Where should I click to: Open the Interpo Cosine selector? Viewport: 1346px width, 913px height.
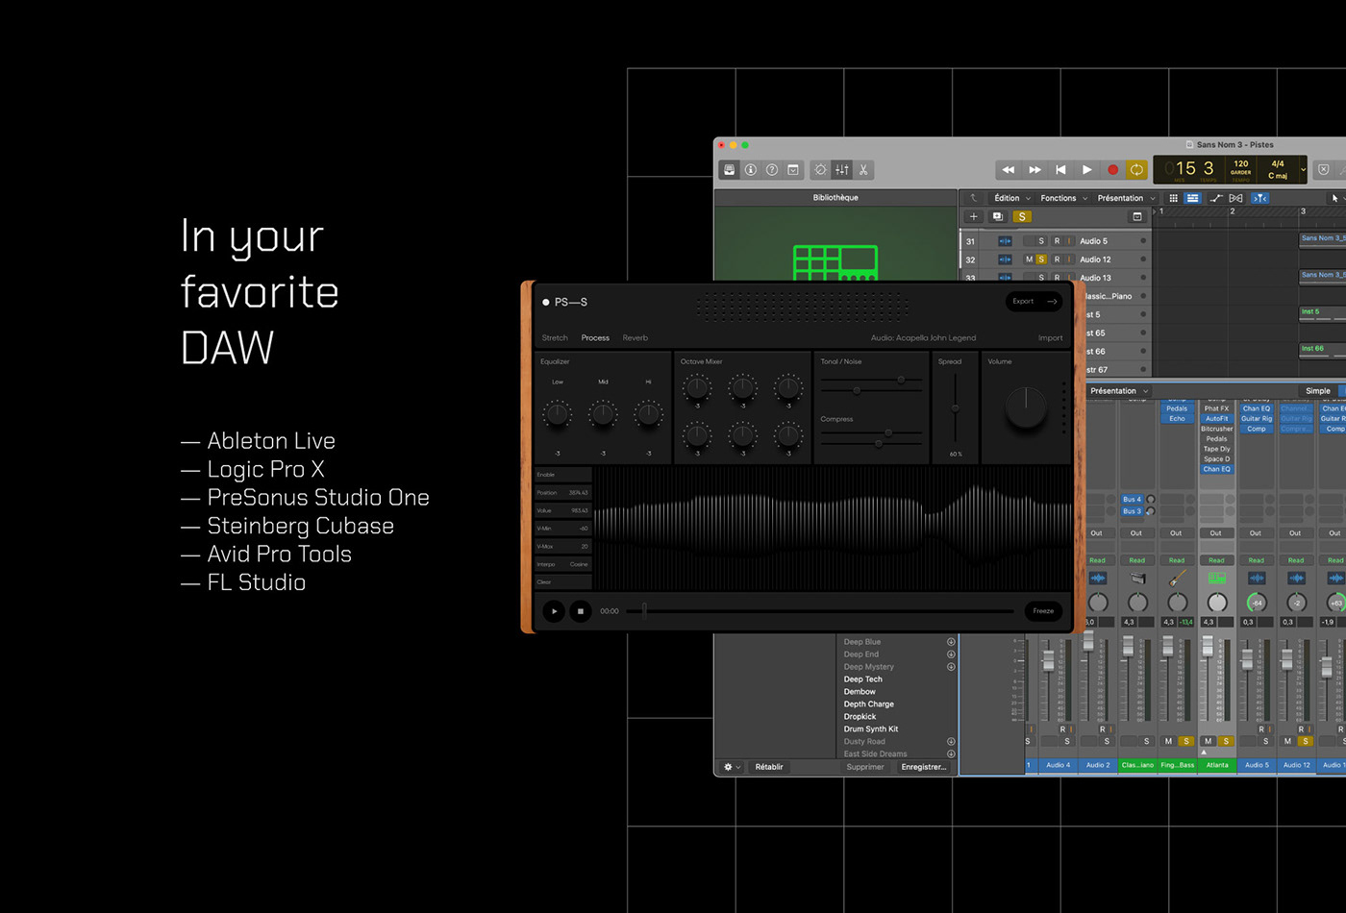point(563,564)
